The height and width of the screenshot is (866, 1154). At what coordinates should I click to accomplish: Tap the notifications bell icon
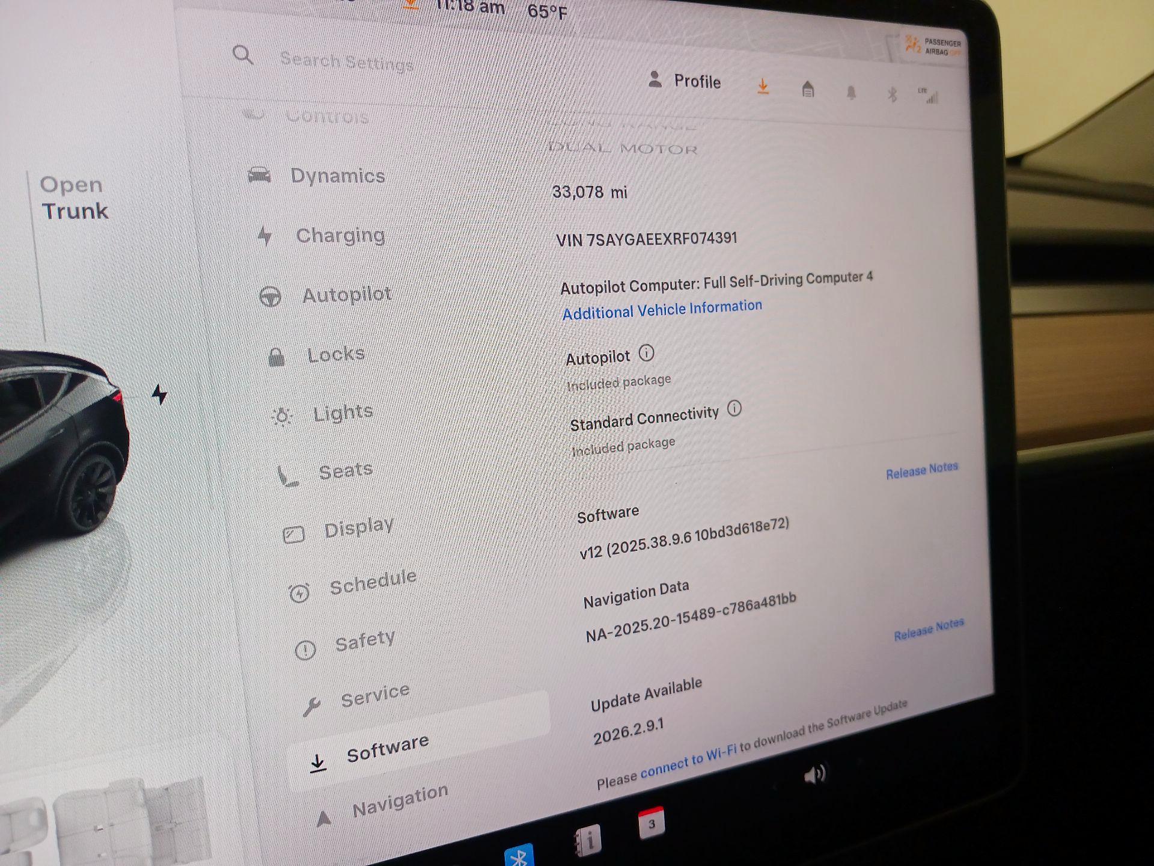[x=851, y=93]
